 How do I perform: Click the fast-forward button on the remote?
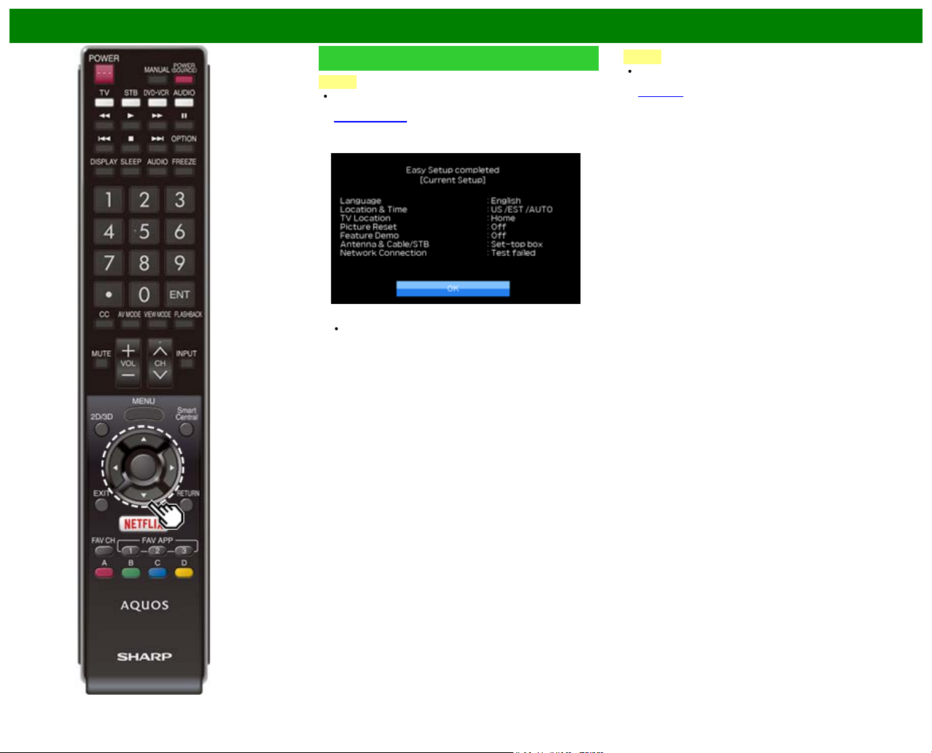click(x=157, y=125)
